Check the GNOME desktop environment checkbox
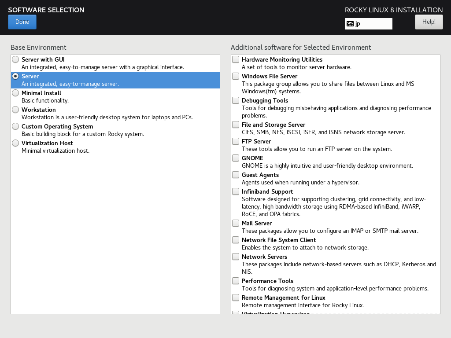This screenshot has width=451, height=338. coord(235,158)
